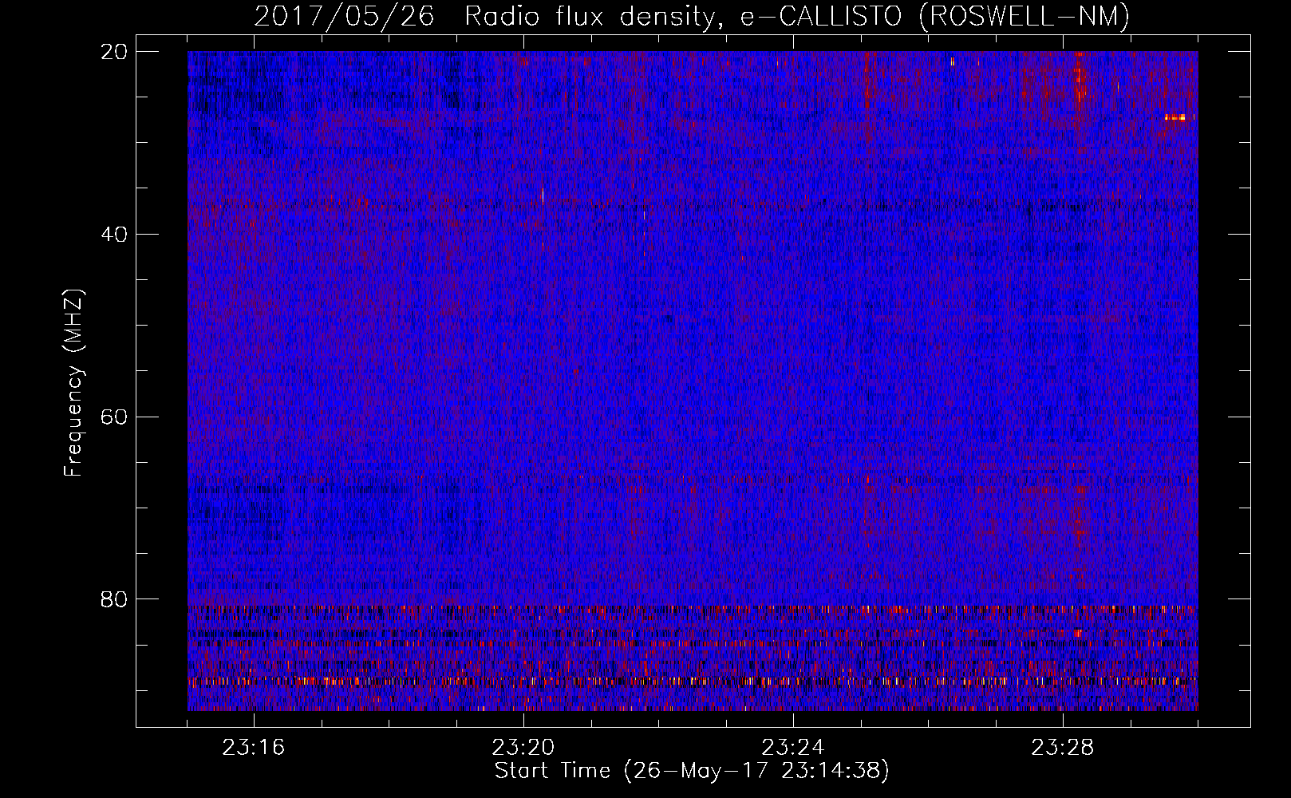Click the 23:16 time tick label
1291x798 pixels.
(x=254, y=748)
